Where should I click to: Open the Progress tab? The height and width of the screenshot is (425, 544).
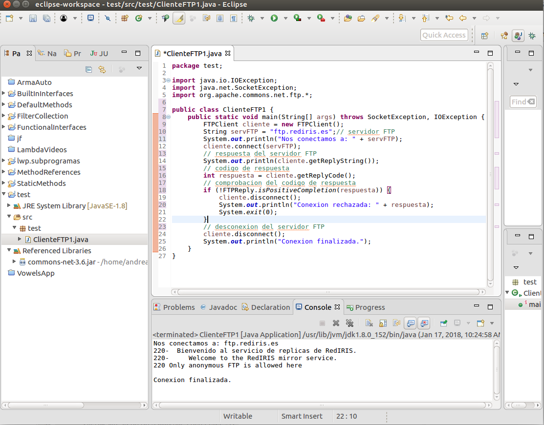coord(366,307)
